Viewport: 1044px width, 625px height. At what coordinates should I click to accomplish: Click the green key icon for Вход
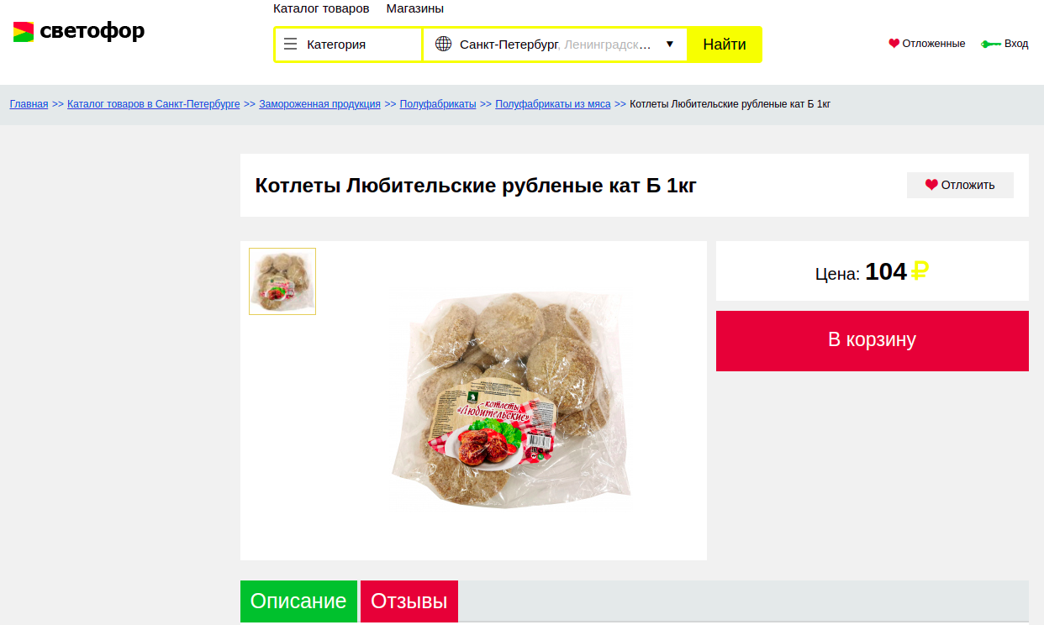coord(991,44)
